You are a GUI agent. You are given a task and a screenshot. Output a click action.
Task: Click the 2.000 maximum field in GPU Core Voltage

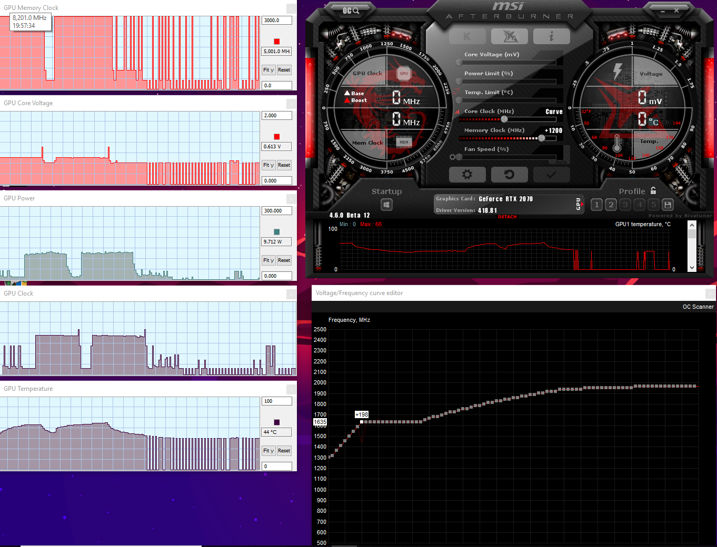coord(277,115)
